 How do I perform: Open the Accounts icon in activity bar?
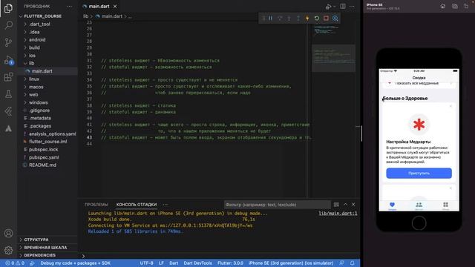pyautogui.click(x=8, y=234)
